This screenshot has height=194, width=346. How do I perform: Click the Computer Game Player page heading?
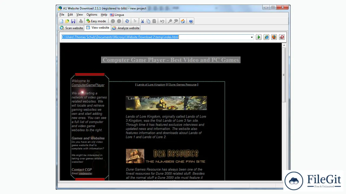pos(171,60)
